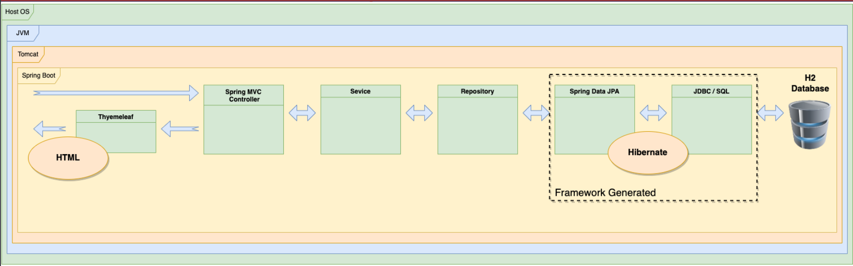Select the HTML ellipse
853x266 pixels.
point(68,158)
